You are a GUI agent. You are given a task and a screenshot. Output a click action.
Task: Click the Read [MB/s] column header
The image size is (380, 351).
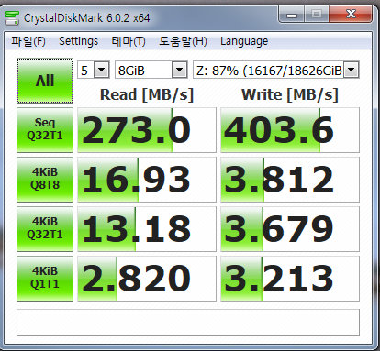(x=147, y=94)
